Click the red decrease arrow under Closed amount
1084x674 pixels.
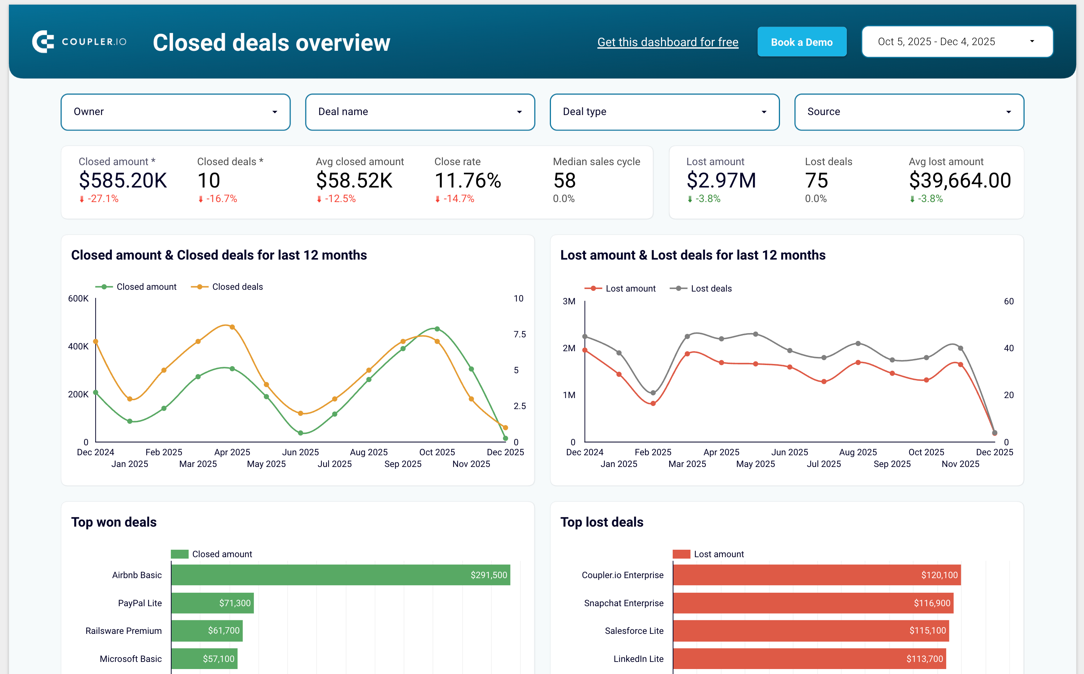[83, 199]
